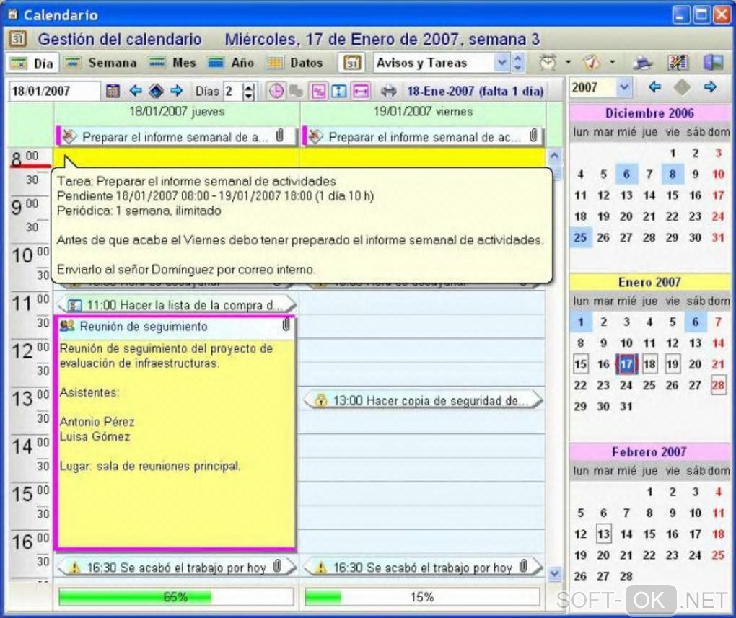Select 17 in Enero 2007 mini calendar
This screenshot has height=618, width=736.
tap(626, 364)
